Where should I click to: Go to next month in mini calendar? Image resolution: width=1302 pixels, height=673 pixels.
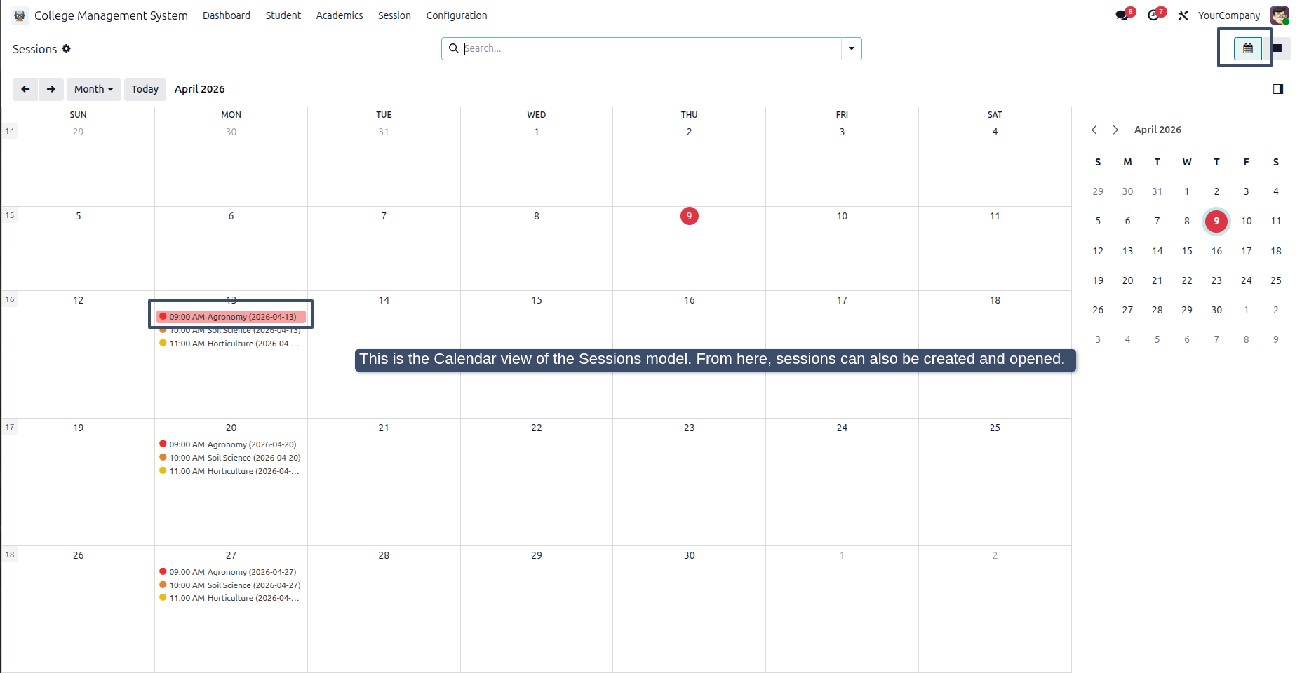click(1115, 130)
